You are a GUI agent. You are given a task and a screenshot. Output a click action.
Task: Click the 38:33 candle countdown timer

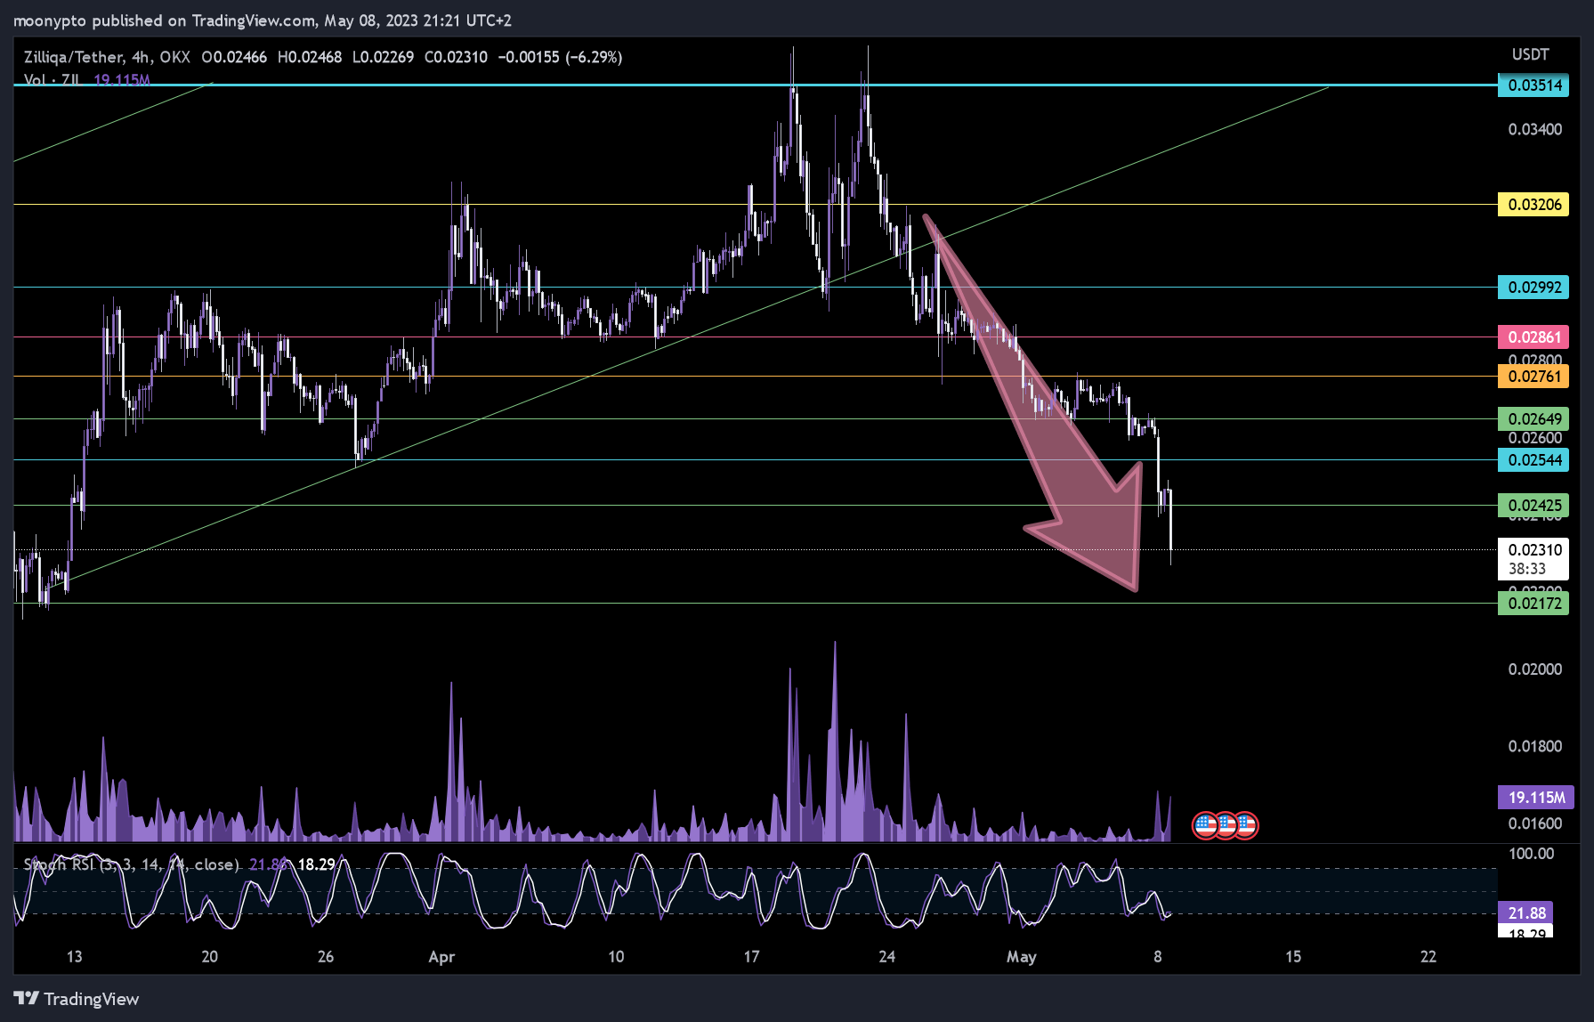[1527, 569]
